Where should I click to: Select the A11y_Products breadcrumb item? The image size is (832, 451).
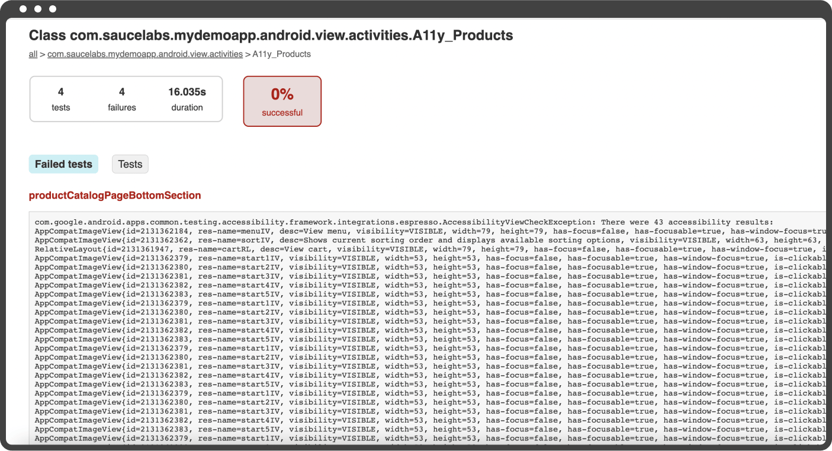282,54
